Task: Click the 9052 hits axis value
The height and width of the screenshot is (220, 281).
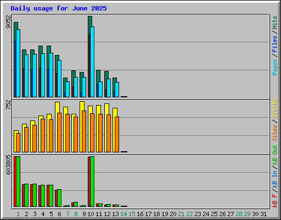Action: coord(8,22)
